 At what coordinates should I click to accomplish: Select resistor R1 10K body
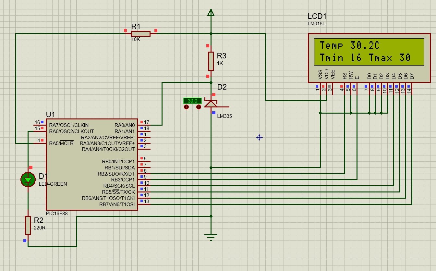tap(140, 34)
